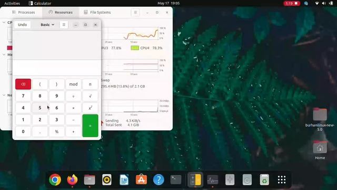Click the CPU4 green color swatch
The image size is (337, 190).
coord(135,48)
